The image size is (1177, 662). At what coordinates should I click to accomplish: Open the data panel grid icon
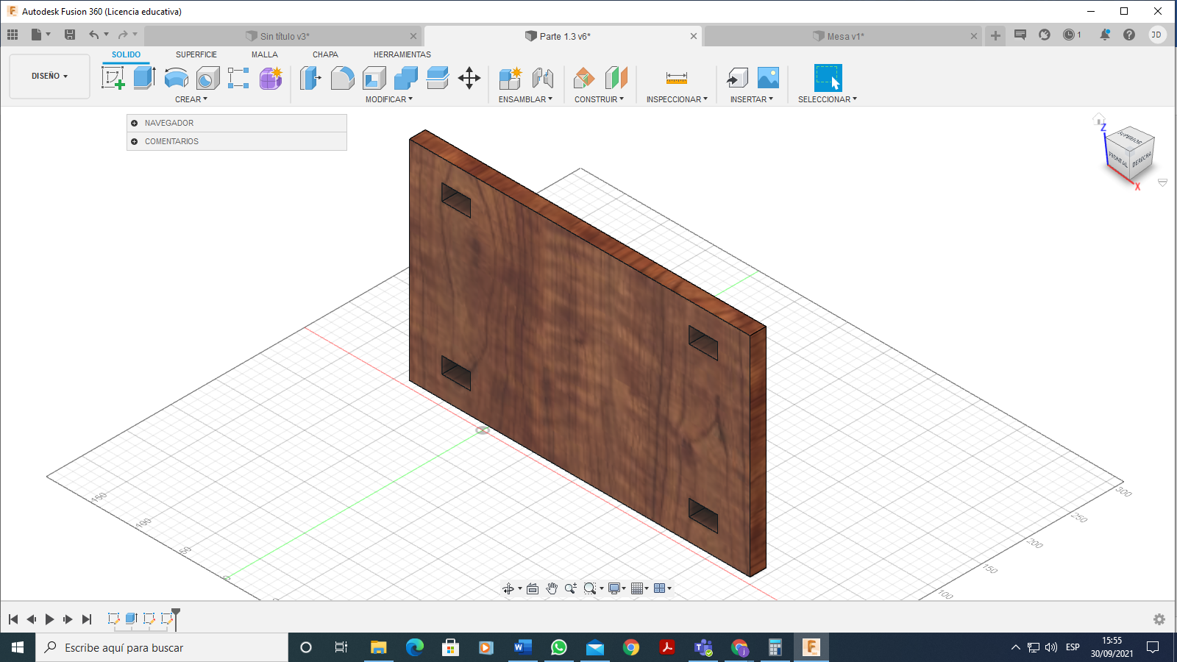13,35
